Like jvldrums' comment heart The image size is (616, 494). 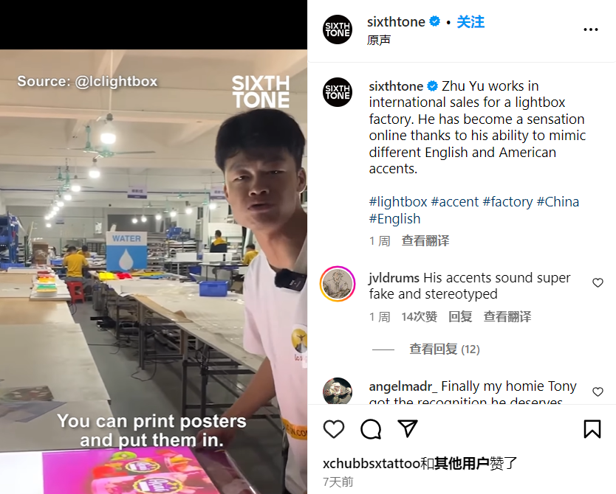coord(598,282)
